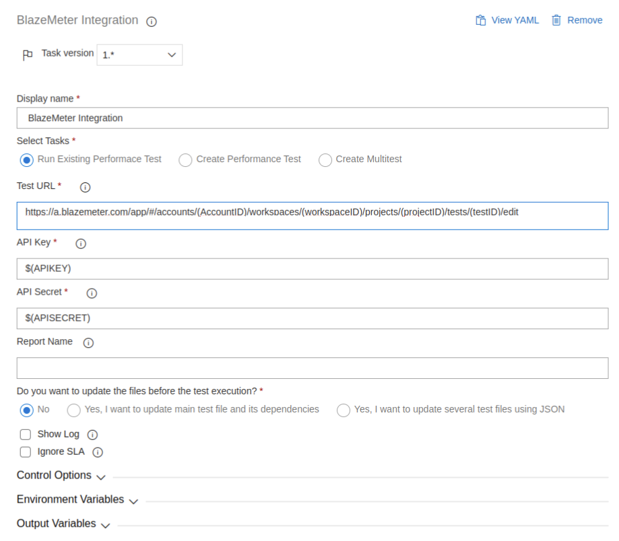This screenshot has width=619, height=541.
Task: Click the Task version flag icon
Action: coord(27,55)
